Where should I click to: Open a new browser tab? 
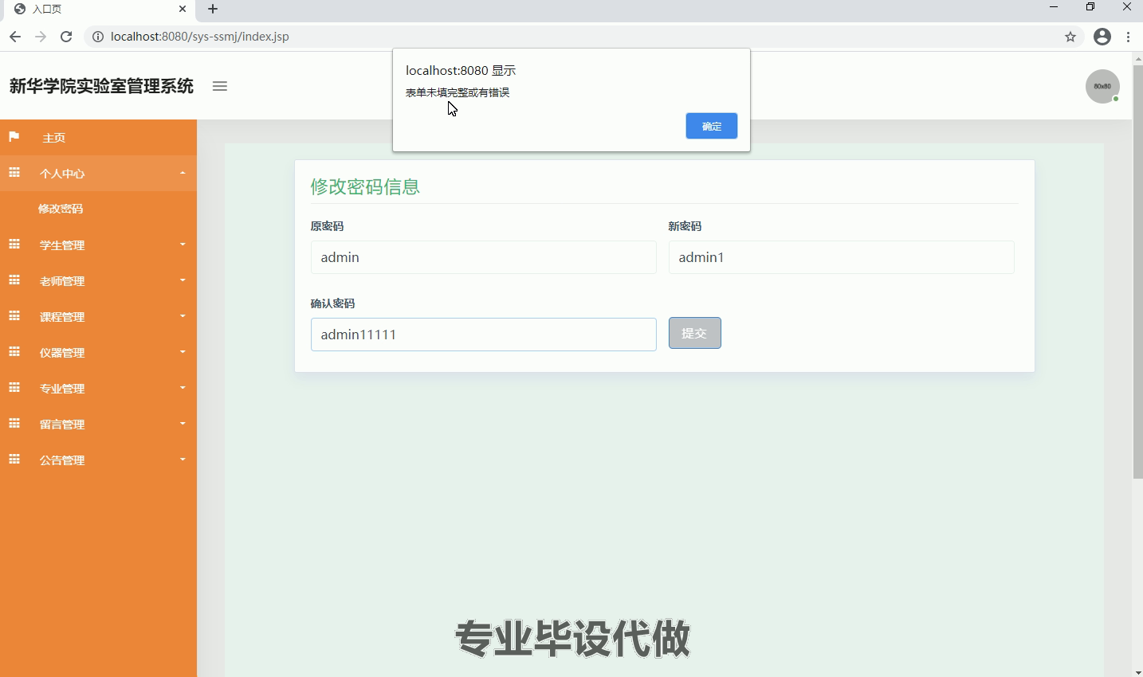(213, 10)
